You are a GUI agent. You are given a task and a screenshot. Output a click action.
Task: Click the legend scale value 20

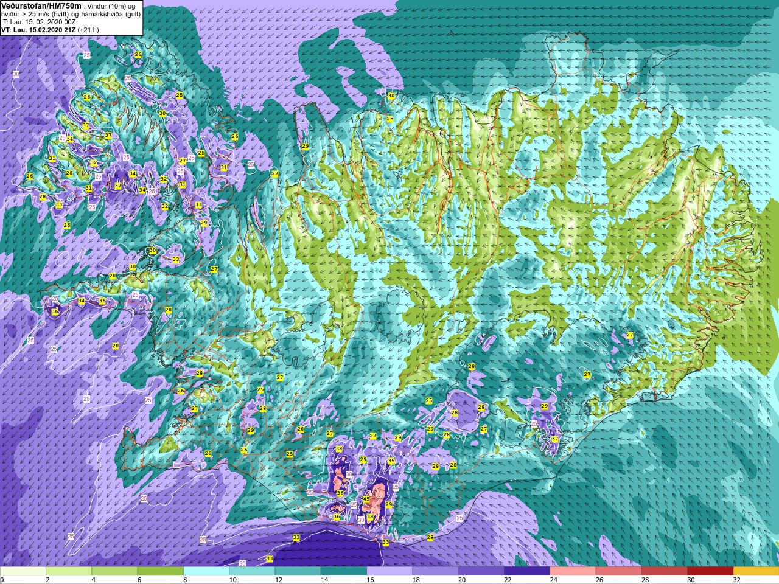tap(462, 580)
